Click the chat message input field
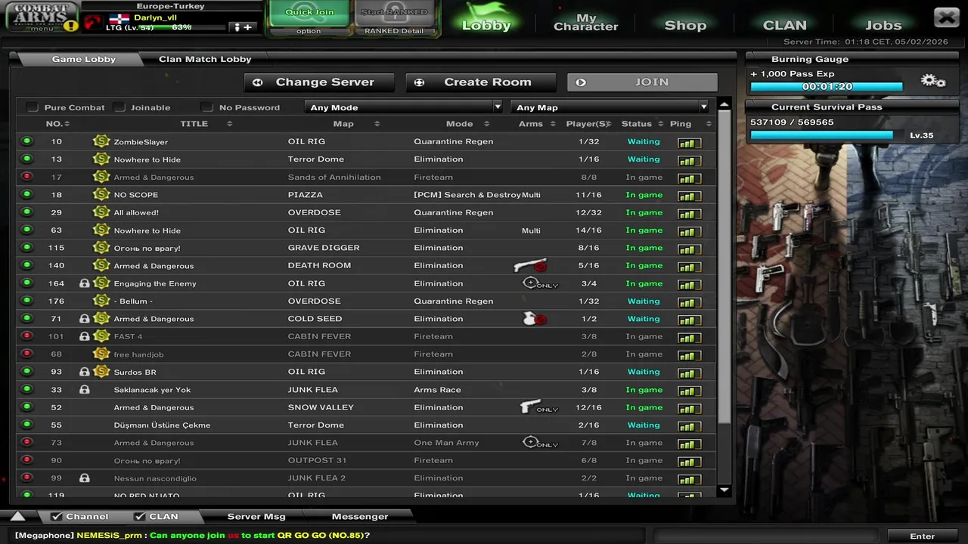Screen dimensions: 968x544 click(x=765, y=536)
